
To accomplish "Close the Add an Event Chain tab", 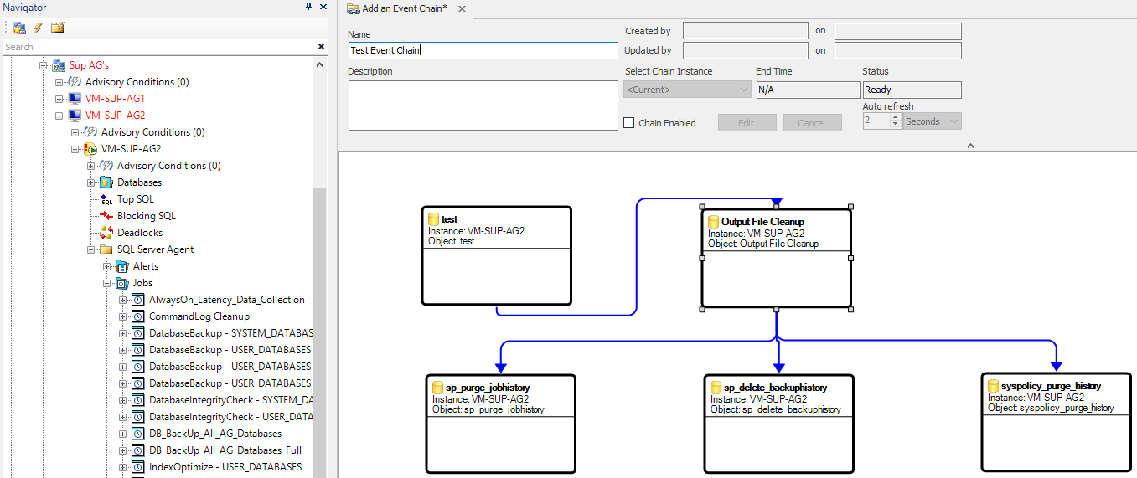I will pos(462,8).
